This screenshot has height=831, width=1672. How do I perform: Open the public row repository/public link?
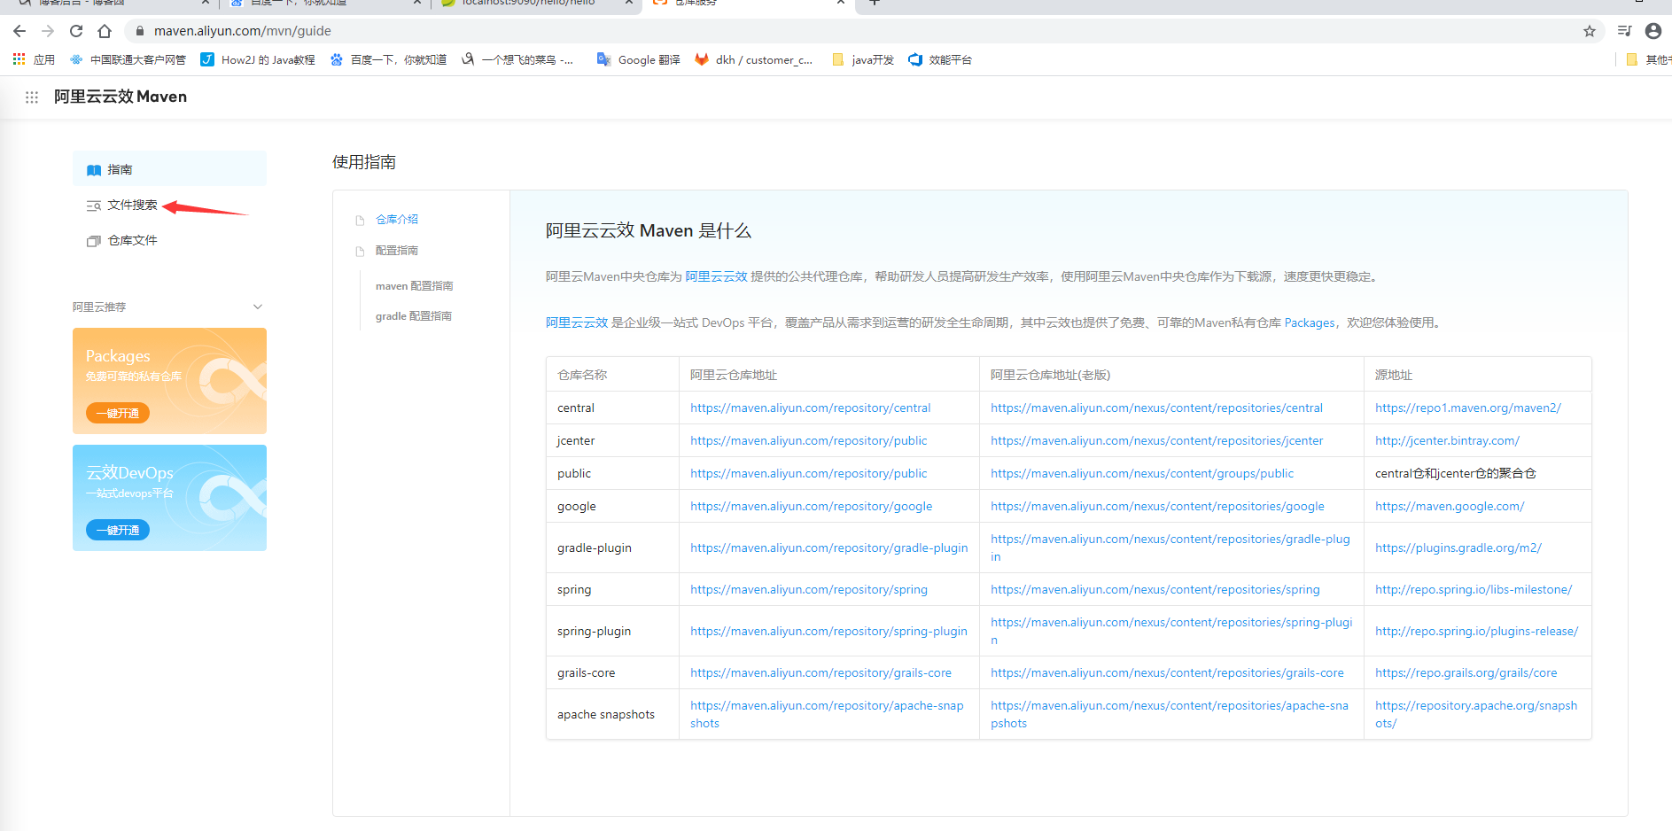pos(809,473)
